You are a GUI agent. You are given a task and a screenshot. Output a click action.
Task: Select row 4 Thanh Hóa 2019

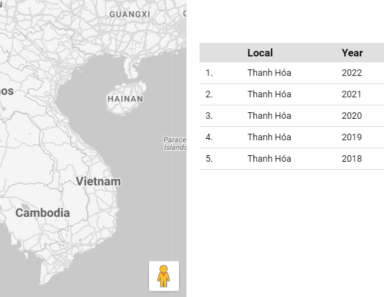pyautogui.click(x=269, y=137)
